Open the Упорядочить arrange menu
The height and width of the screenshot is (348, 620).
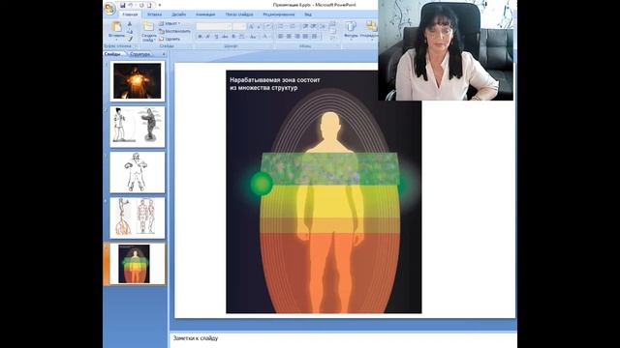pyautogui.click(x=369, y=30)
